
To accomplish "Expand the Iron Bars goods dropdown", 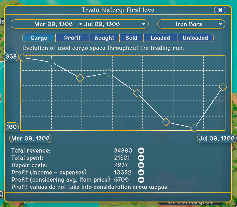I will tap(191, 24).
